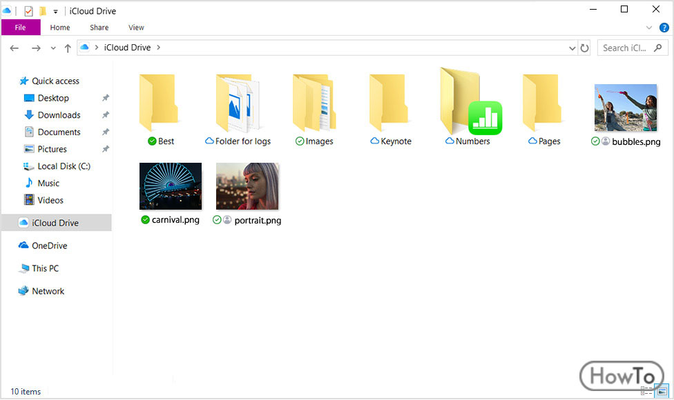Go forward with the Forward arrow
This screenshot has height=400, width=674.
point(36,48)
